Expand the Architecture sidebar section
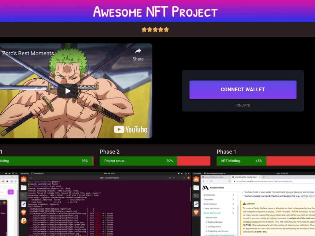Screen dimensions: 315x236 pyautogui.click(x=219, y=195)
